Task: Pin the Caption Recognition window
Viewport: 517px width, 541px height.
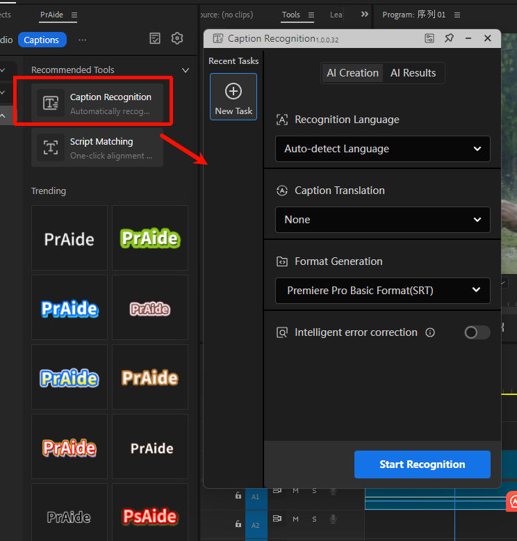Action: point(449,38)
